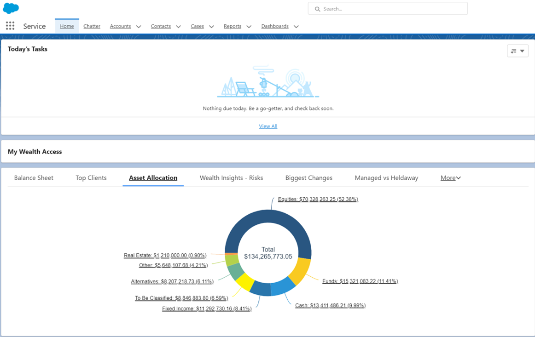
Task: Click the Today's Tasks heading
Action: click(x=28, y=49)
